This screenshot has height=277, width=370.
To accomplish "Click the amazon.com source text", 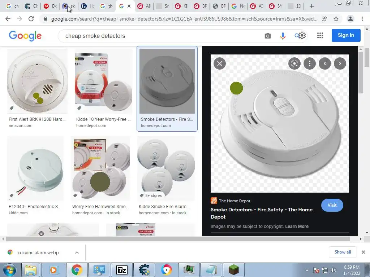I will [21, 126].
